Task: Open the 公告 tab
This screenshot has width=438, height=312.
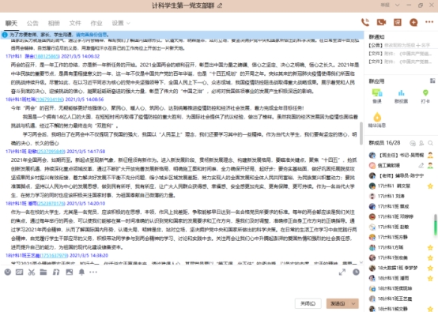Action: (x=32, y=23)
